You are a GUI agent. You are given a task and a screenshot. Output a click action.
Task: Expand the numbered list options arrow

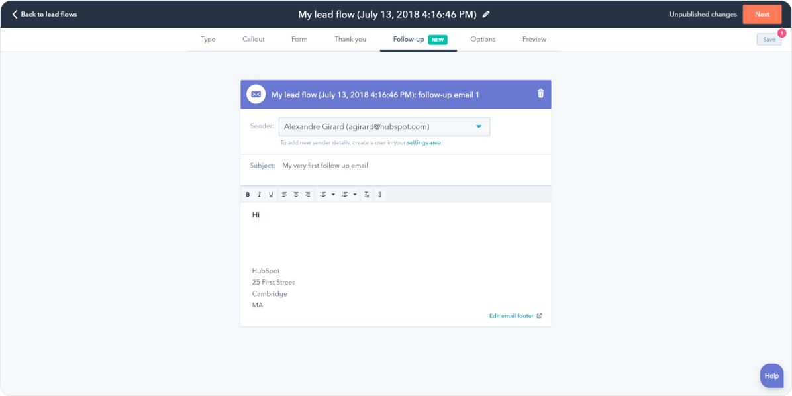(355, 195)
